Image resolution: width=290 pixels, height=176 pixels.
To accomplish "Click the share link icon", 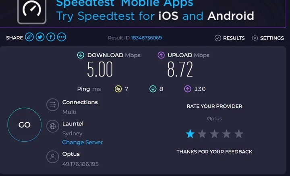I will pyautogui.click(x=29, y=37).
